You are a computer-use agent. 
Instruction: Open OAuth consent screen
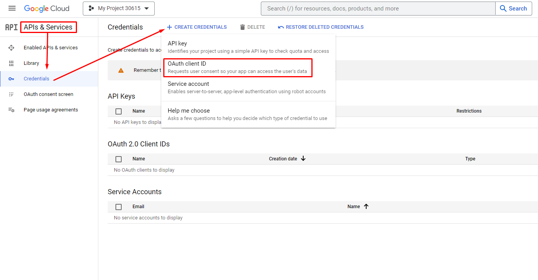click(x=49, y=94)
